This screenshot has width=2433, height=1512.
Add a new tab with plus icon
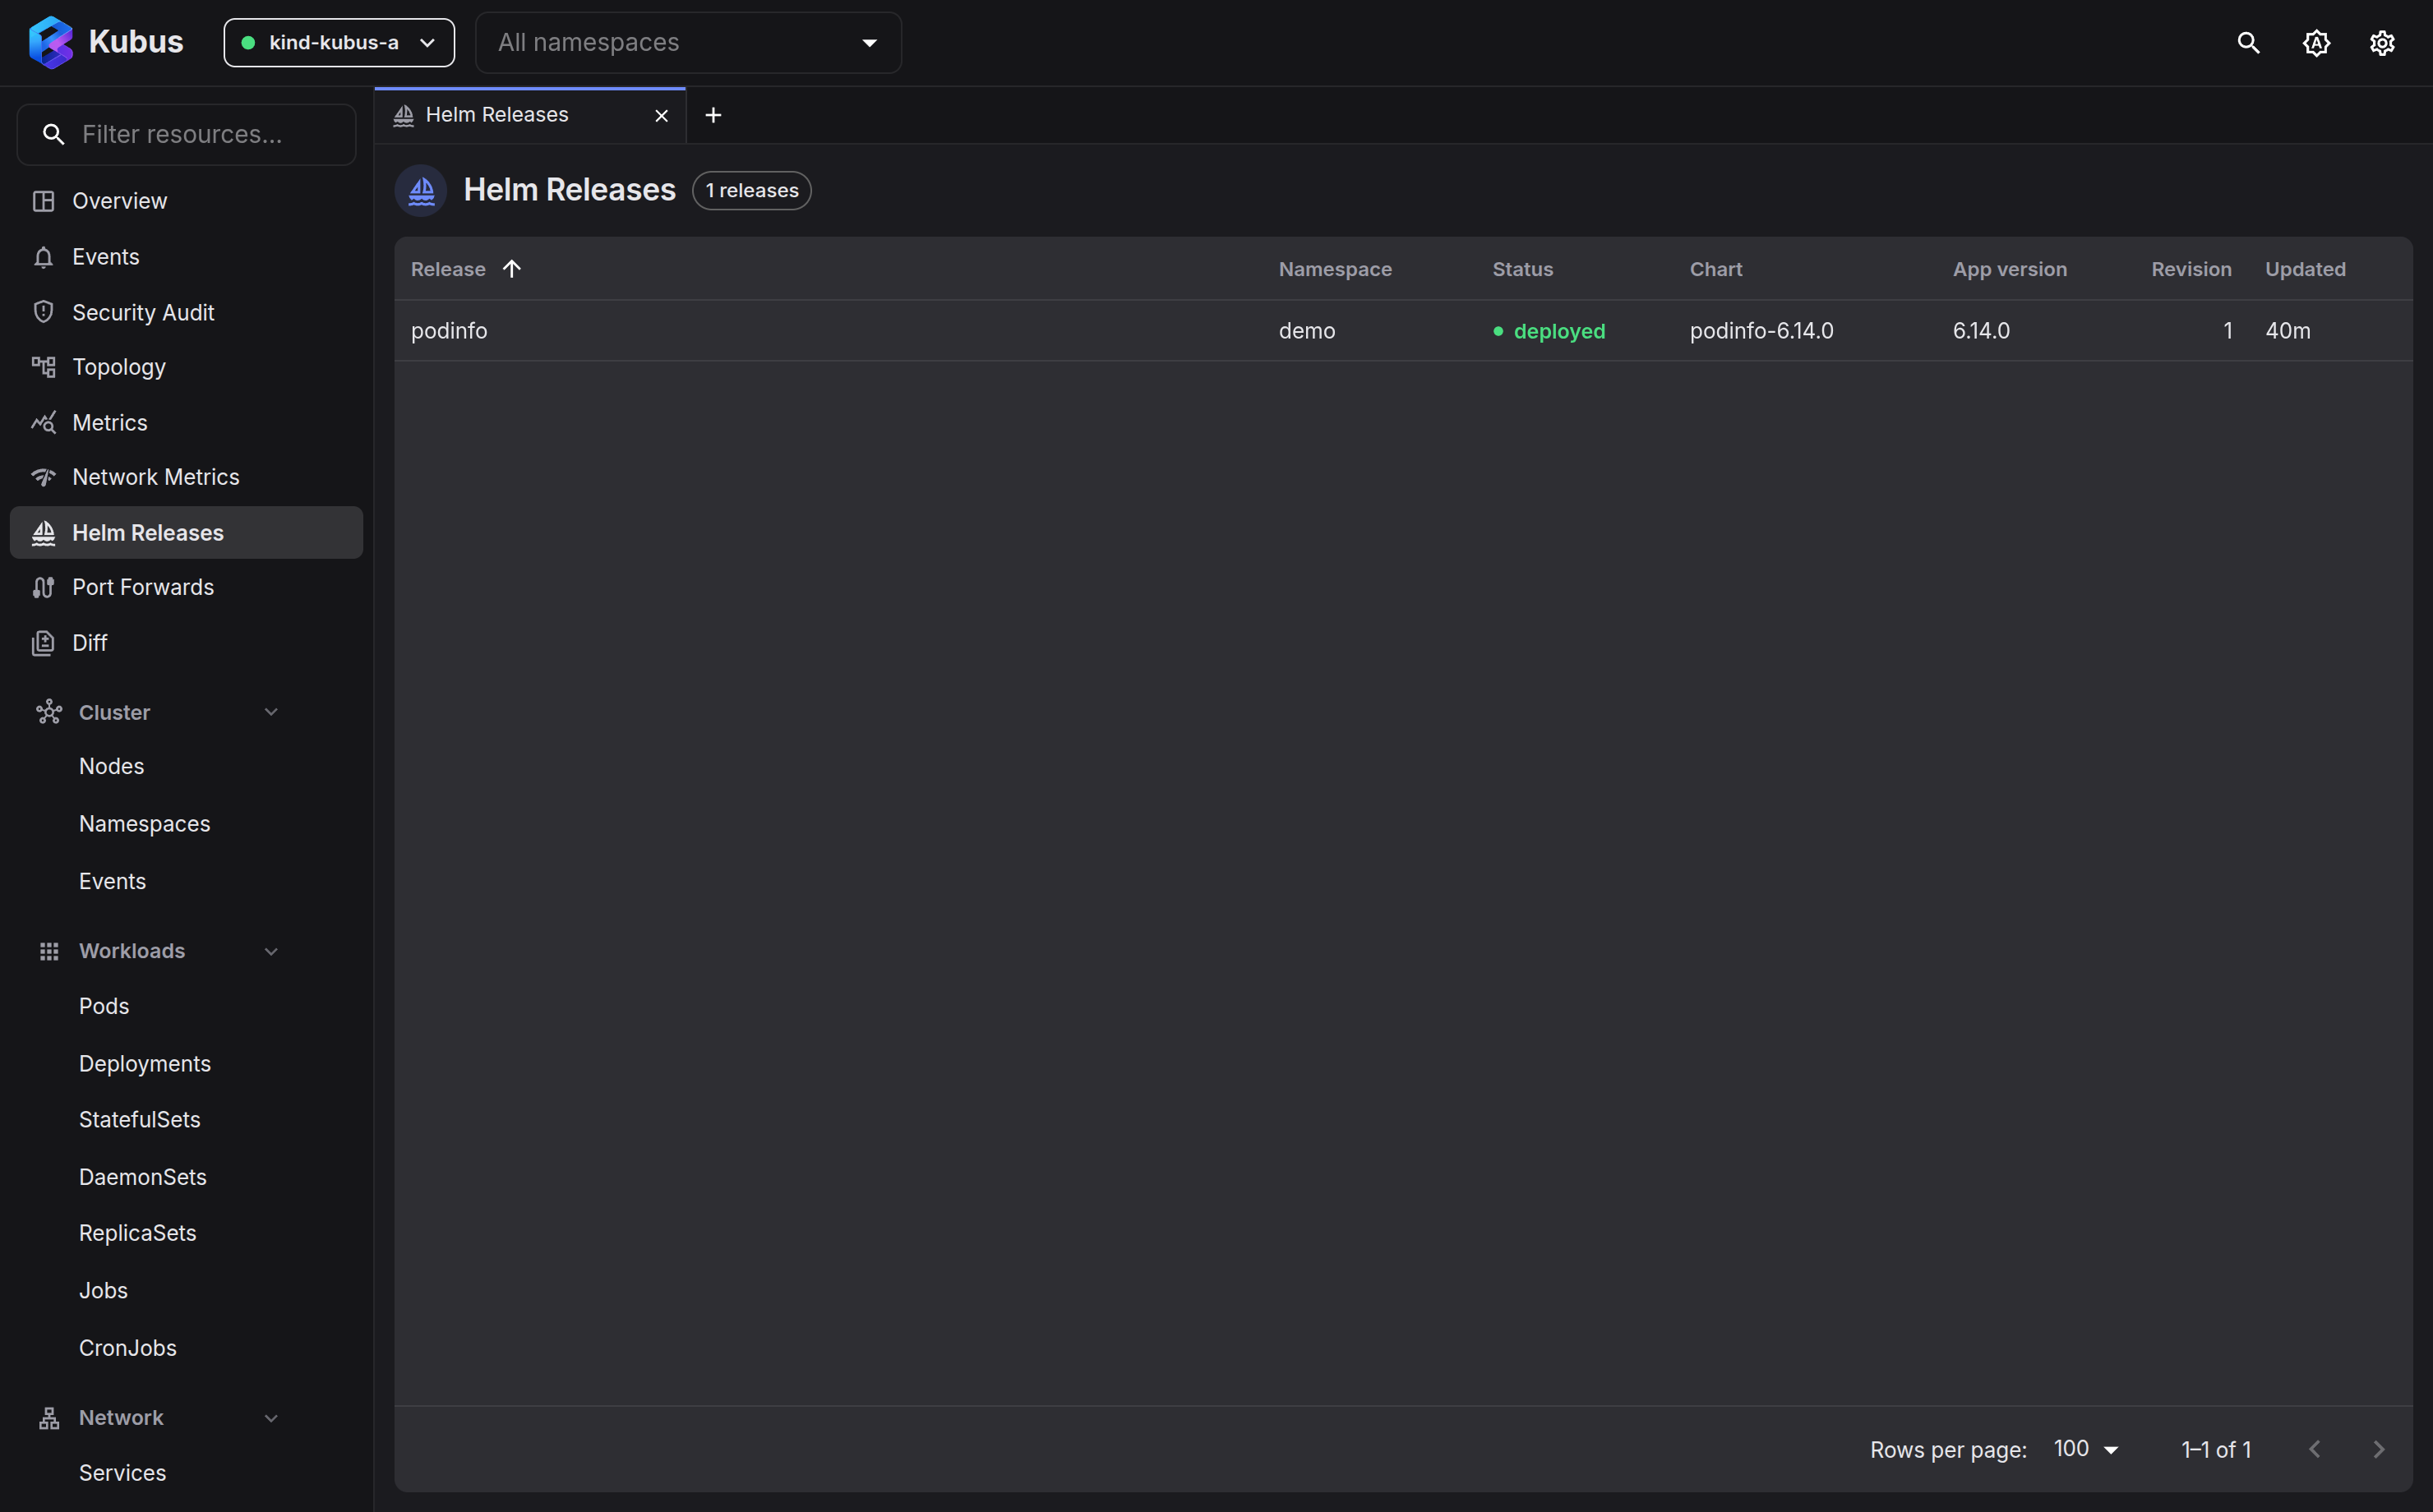coord(713,115)
